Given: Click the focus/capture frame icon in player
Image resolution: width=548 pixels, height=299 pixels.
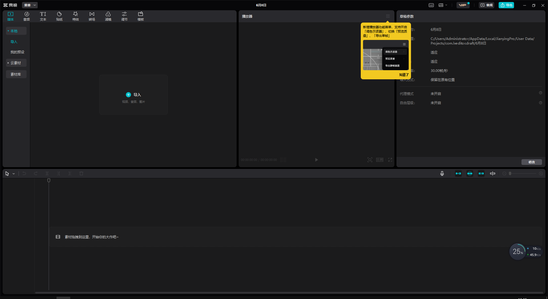Looking at the screenshot, I should pyautogui.click(x=370, y=160).
